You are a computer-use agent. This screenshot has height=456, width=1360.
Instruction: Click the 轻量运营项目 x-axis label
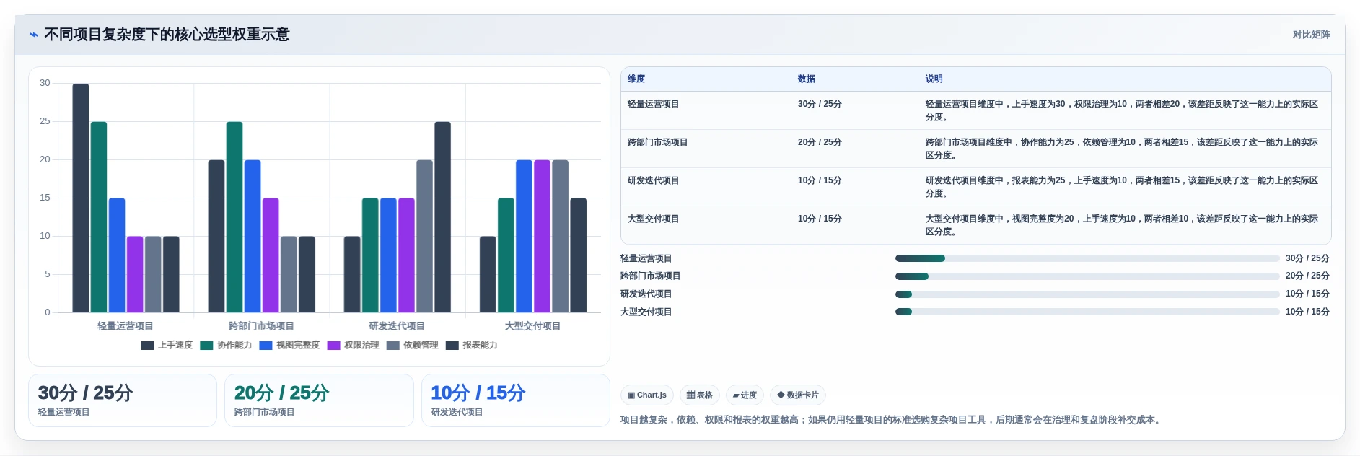click(x=126, y=326)
